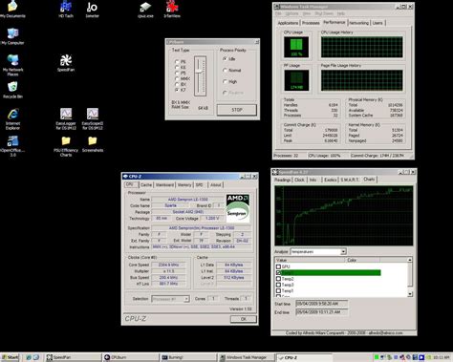Click the green system tray icon
Viewport: 453px width, 362px height.
click(377, 357)
